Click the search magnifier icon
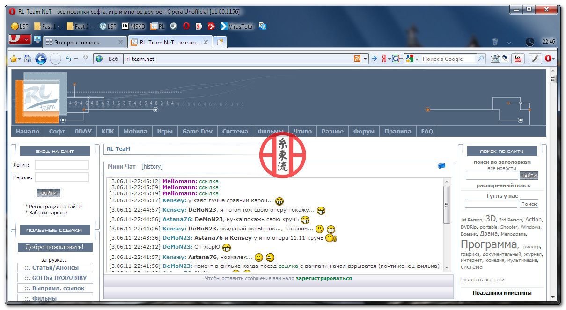This screenshot has width=566, height=310. click(x=481, y=59)
